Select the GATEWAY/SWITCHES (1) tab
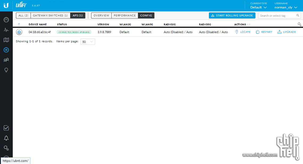303x164 pixels. point(50,15)
